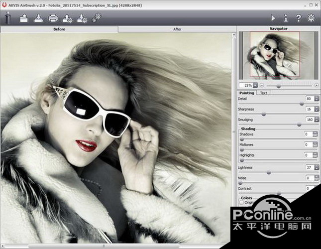Open the preferences gear icon
321x249 pixels.
coord(311,18)
